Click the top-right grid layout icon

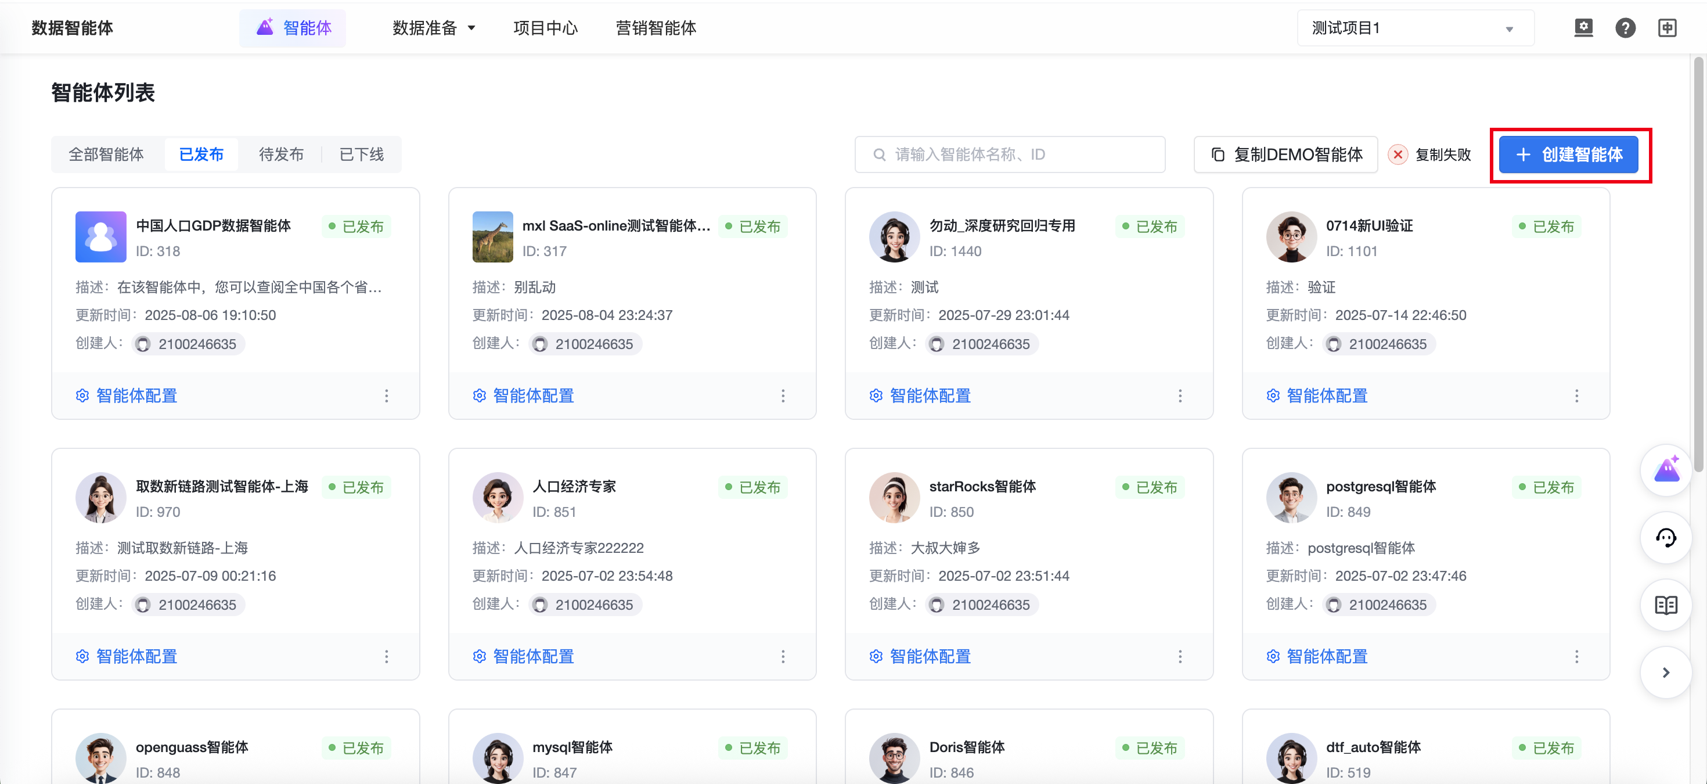(1668, 28)
